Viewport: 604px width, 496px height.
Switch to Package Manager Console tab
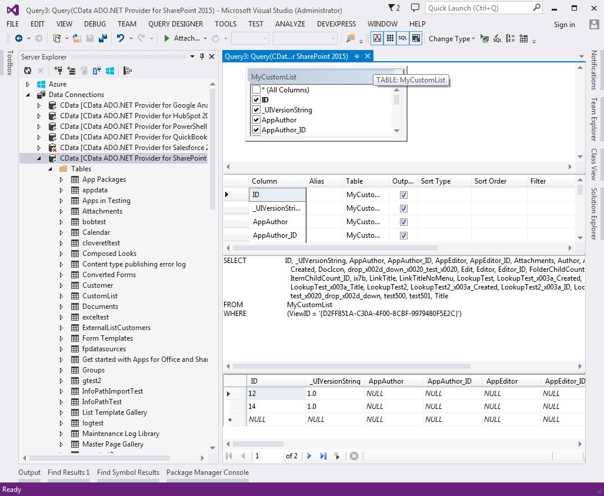pos(207,472)
